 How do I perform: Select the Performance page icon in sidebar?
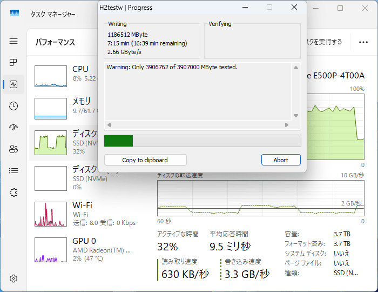pos(13,84)
